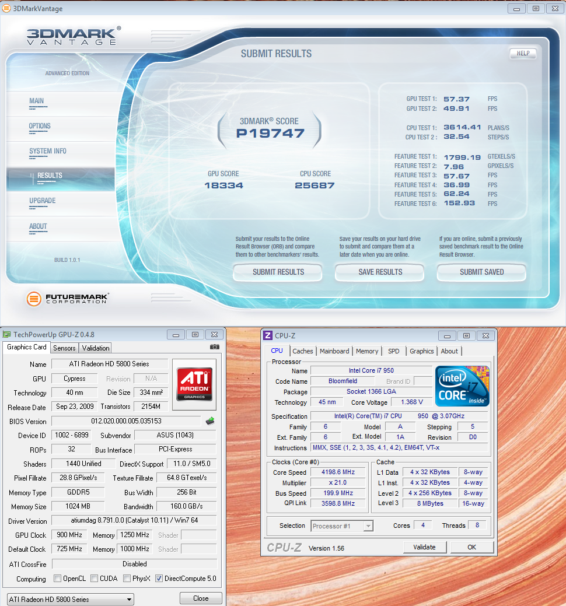
Task: Close CPU-Z using the title bar X
Action: pos(486,336)
